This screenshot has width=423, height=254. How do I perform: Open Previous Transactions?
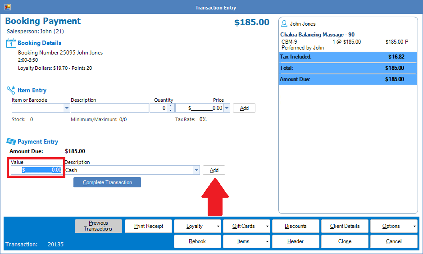tap(98, 226)
